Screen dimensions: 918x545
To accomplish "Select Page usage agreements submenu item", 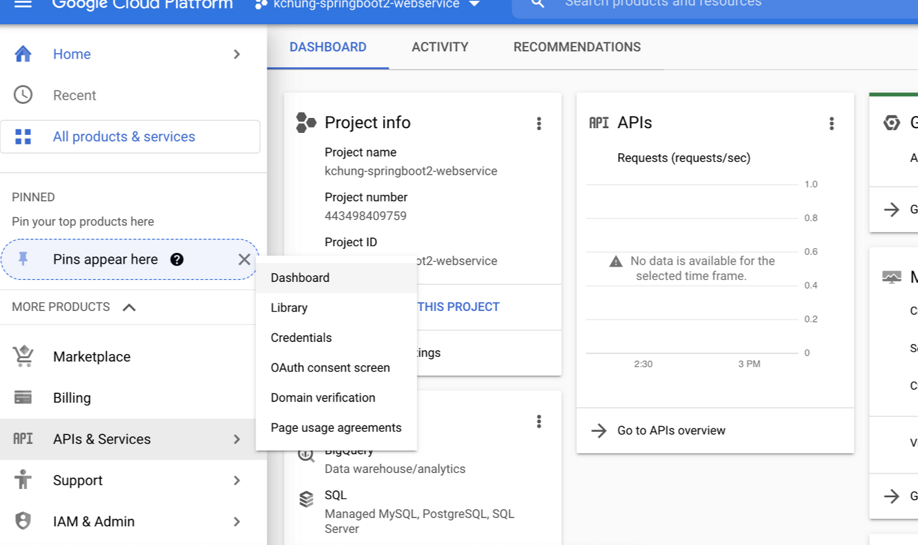I will click(x=336, y=428).
